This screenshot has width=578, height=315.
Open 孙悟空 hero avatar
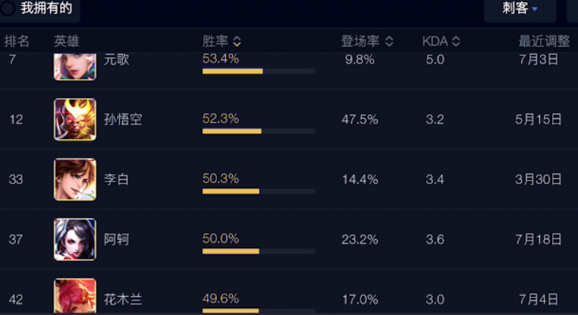coord(75,119)
